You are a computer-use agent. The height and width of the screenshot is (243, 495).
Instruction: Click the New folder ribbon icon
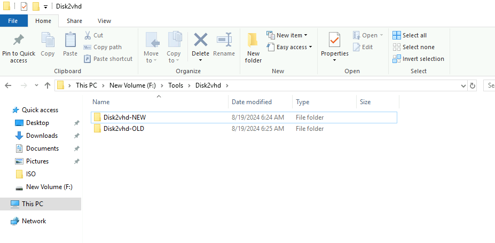253,41
